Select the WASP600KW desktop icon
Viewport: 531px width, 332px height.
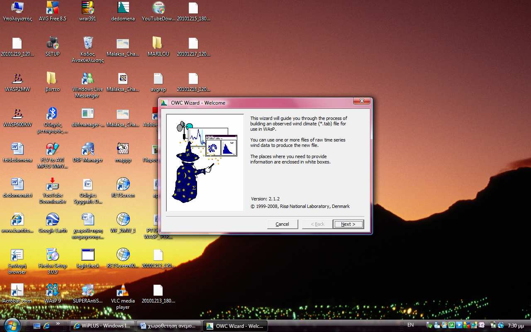(17, 117)
